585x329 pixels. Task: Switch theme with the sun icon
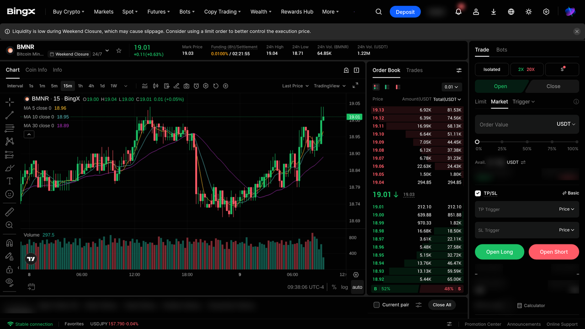529,12
